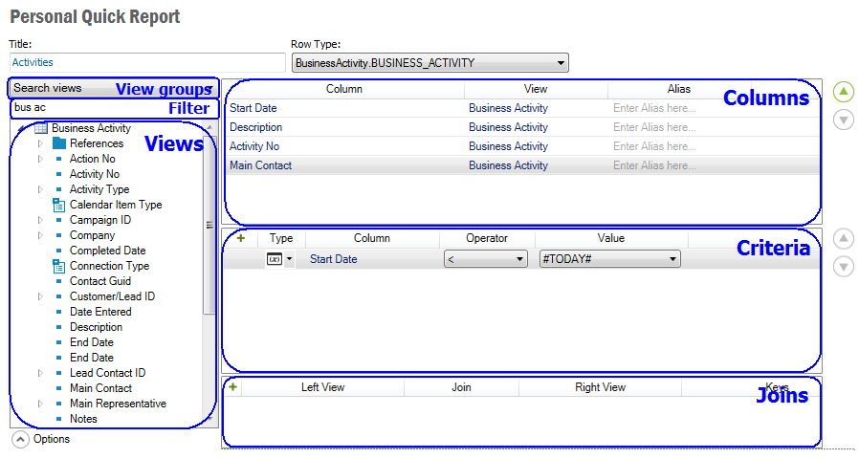Add a new join with plus icon
The width and height of the screenshot is (859, 459).
point(233,387)
